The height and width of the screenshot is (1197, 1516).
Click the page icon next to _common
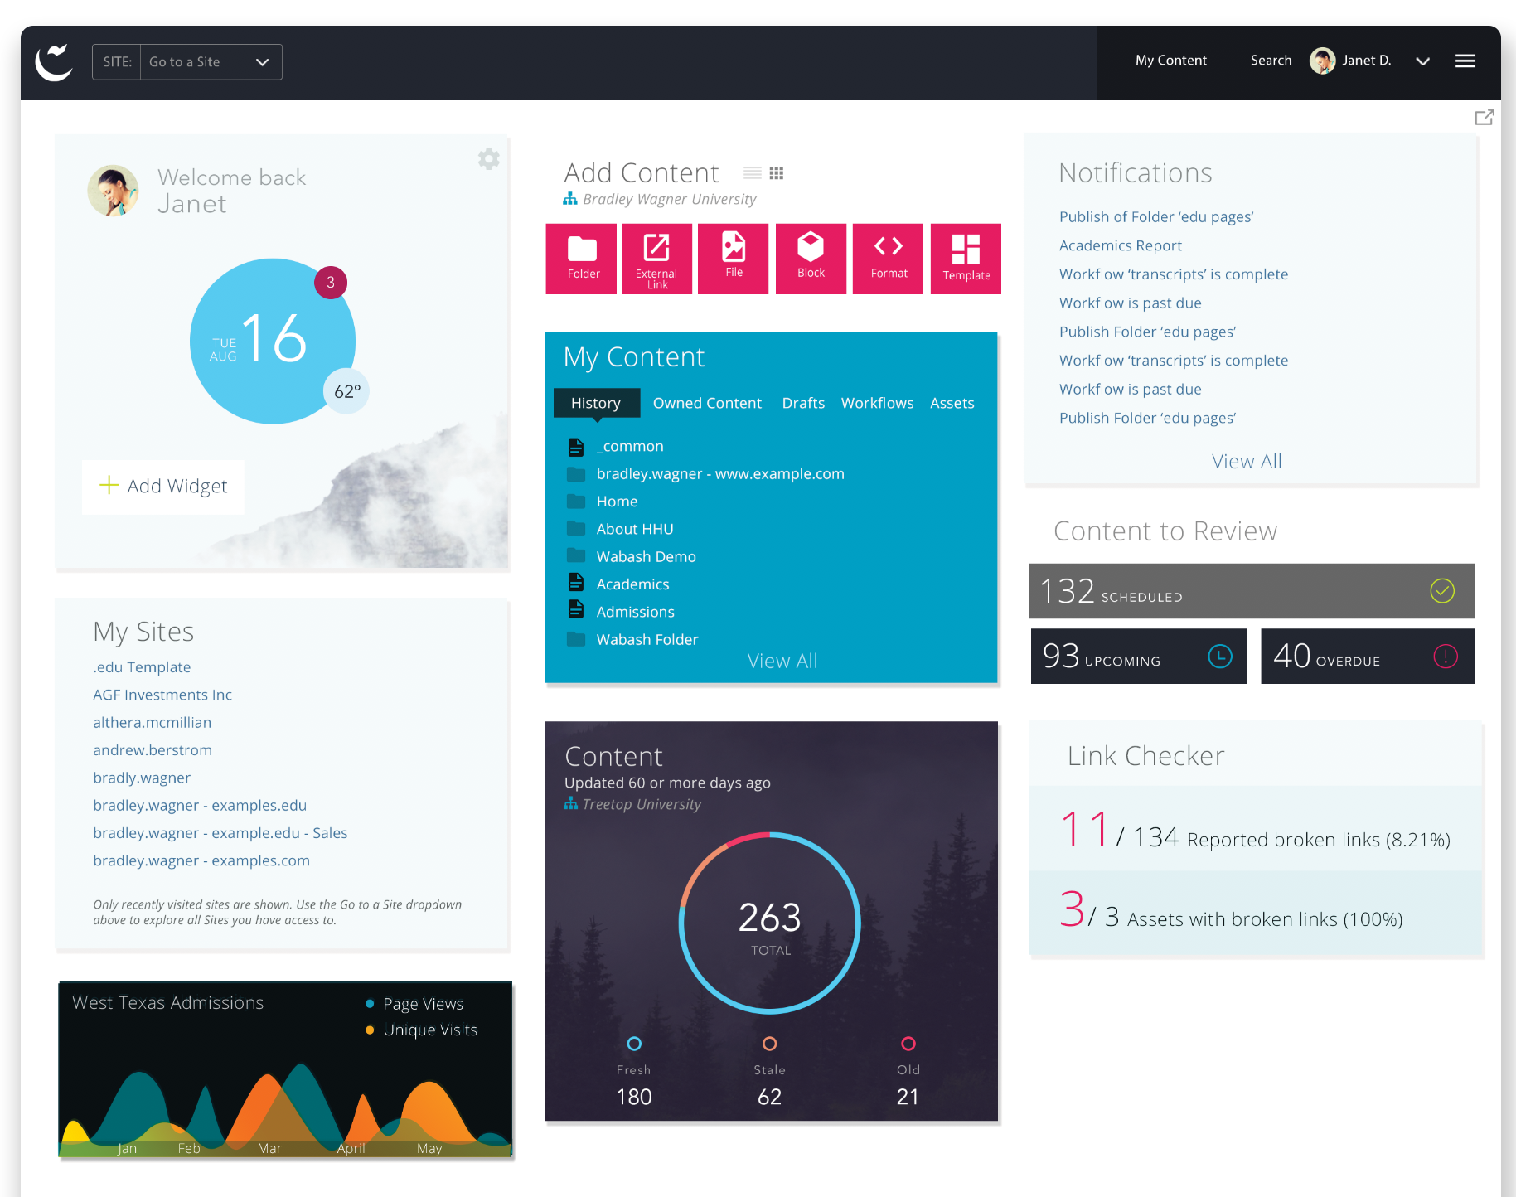(x=576, y=447)
